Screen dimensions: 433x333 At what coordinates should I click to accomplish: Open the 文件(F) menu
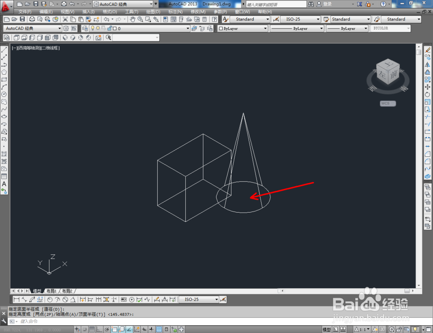pos(25,12)
